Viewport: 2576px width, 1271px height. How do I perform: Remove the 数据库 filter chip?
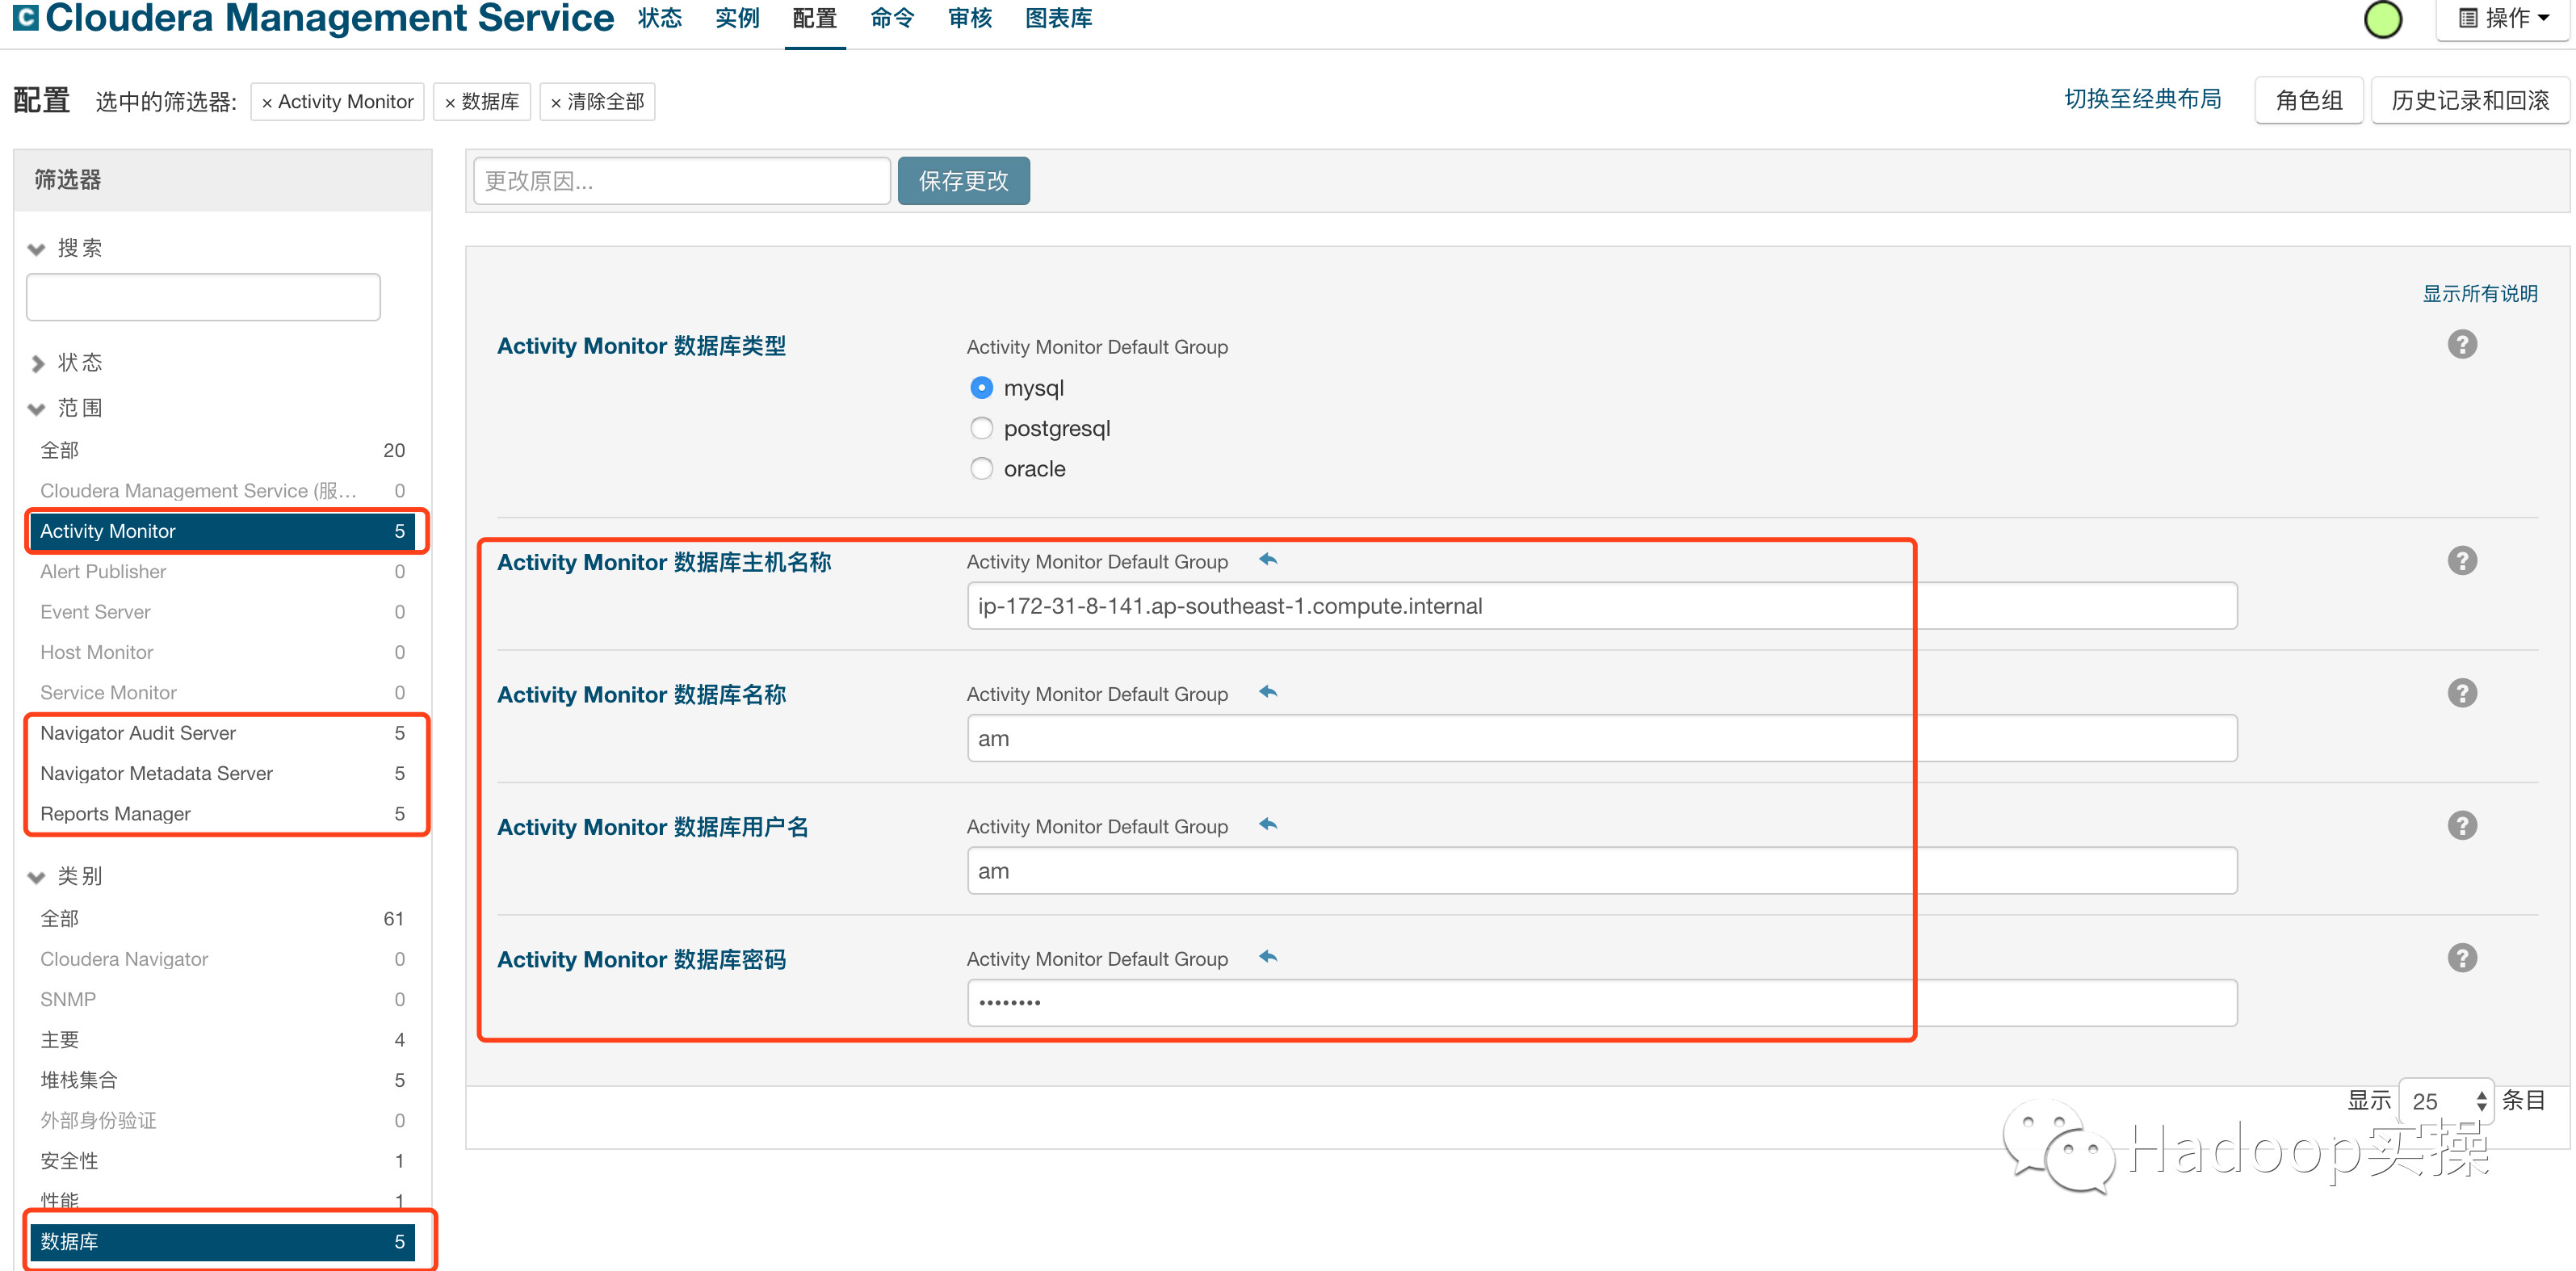[482, 101]
